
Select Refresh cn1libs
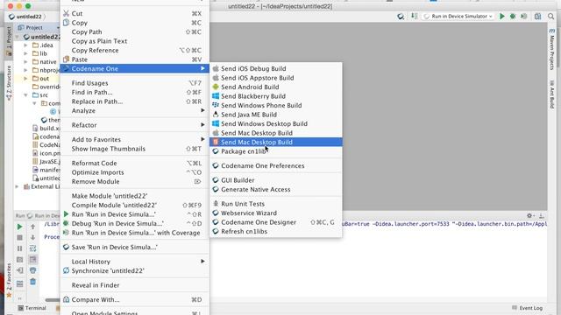(x=275, y=232)
